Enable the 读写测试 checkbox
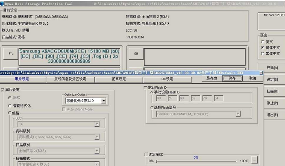Image resolution: width=285 pixels, height=166 pixels. pos(146,154)
